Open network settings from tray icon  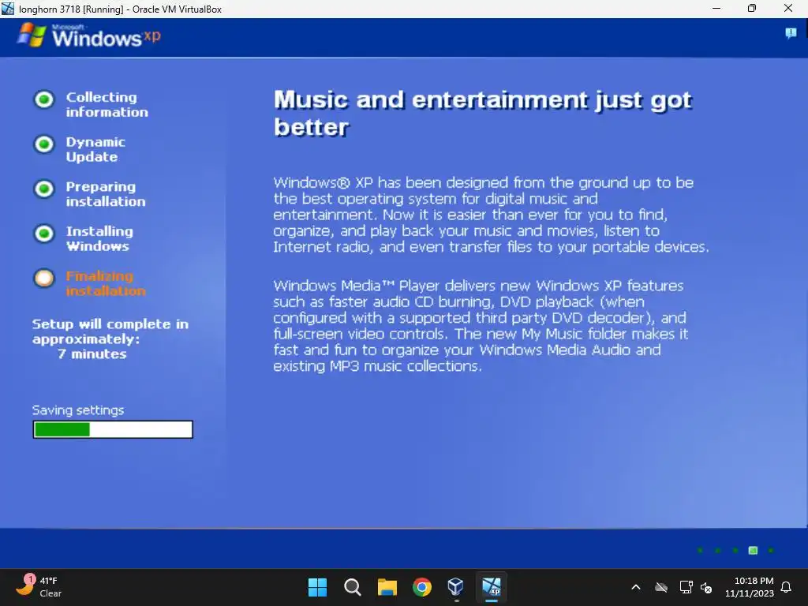click(686, 587)
